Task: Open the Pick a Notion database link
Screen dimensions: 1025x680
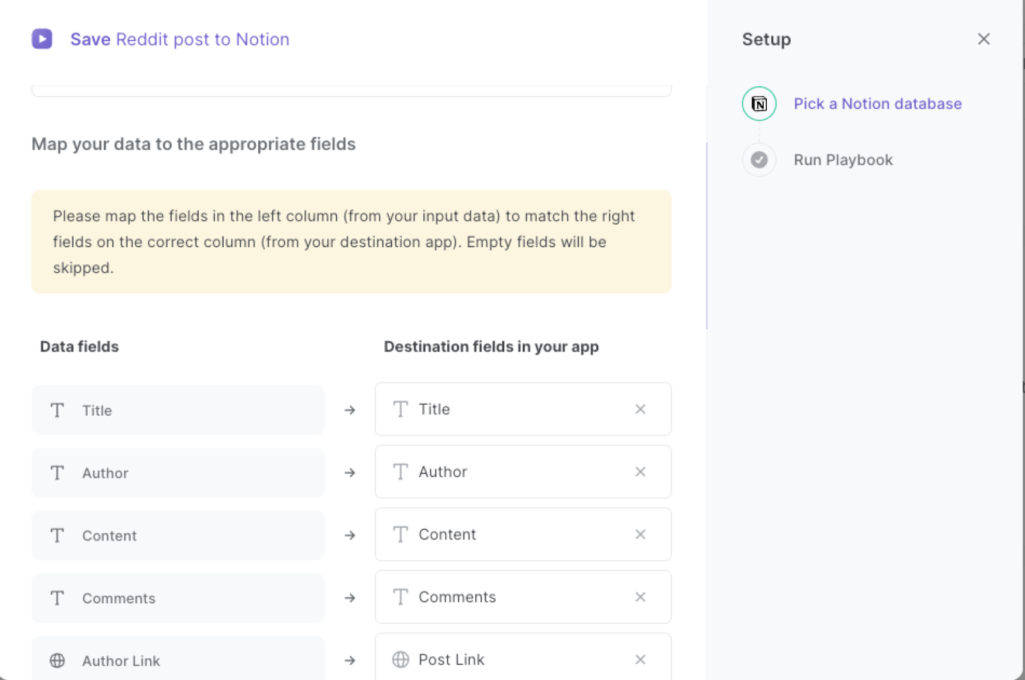Action: (x=877, y=103)
